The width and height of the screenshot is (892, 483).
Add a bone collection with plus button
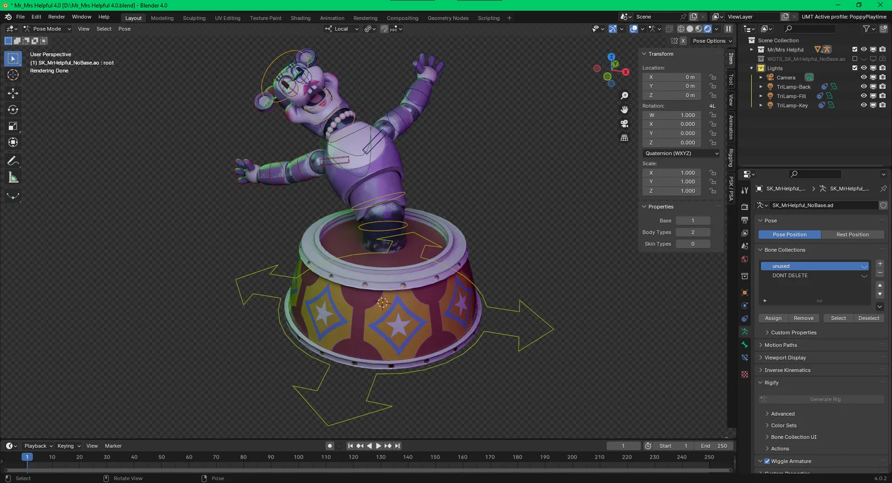(x=880, y=264)
